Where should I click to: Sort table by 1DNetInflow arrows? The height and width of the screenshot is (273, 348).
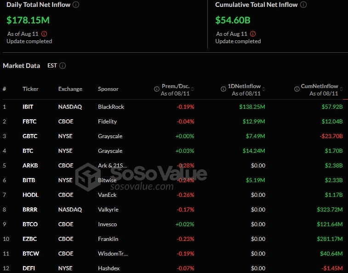264,89
